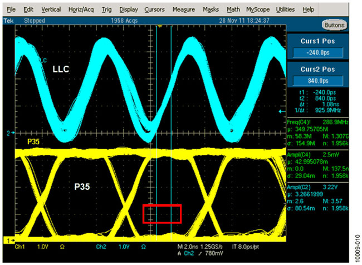
Task: Open the File menu
Action: click(x=11, y=9)
